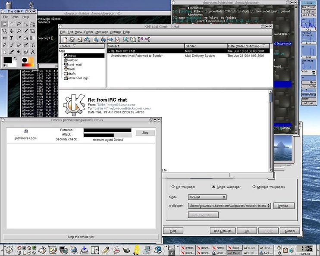Open the File menu in KMail
Screen dimensions: 320x256
click(63, 32)
